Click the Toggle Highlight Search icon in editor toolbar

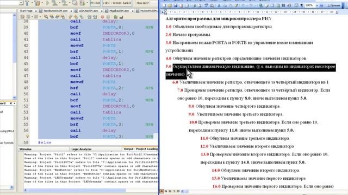[x=63, y=17]
